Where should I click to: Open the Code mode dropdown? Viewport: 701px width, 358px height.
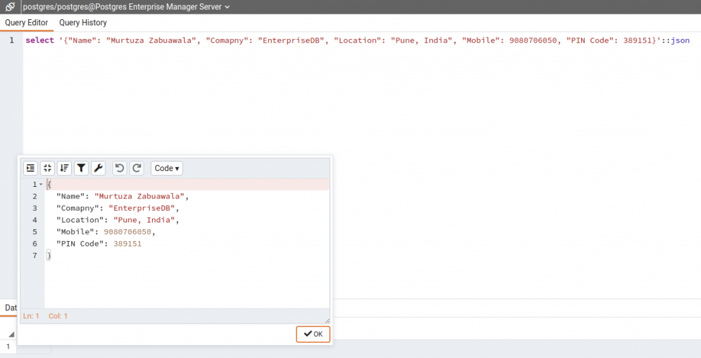[x=167, y=168]
